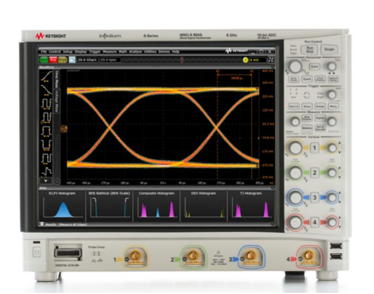Image resolution: width=374 pixels, height=294 pixels.
Task: Toggle channel 1 with the yellow 1 button
Action: coord(314,148)
